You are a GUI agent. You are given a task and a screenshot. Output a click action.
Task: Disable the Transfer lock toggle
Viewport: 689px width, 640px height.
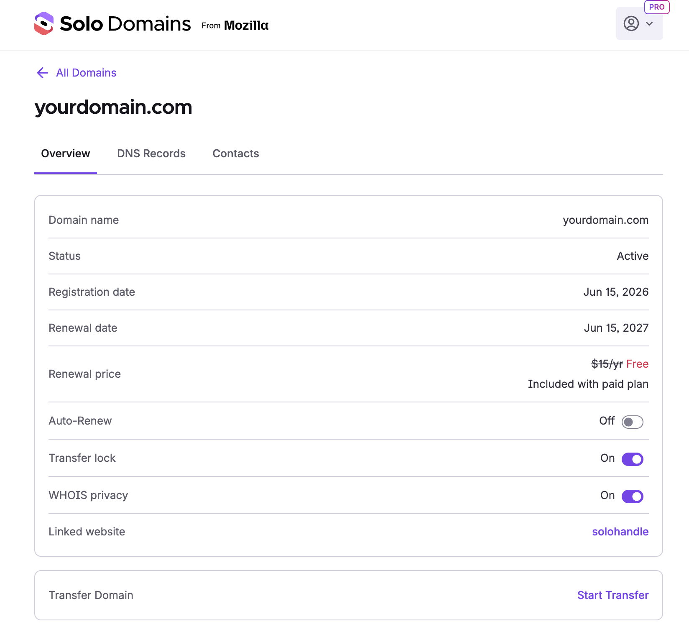tap(632, 459)
